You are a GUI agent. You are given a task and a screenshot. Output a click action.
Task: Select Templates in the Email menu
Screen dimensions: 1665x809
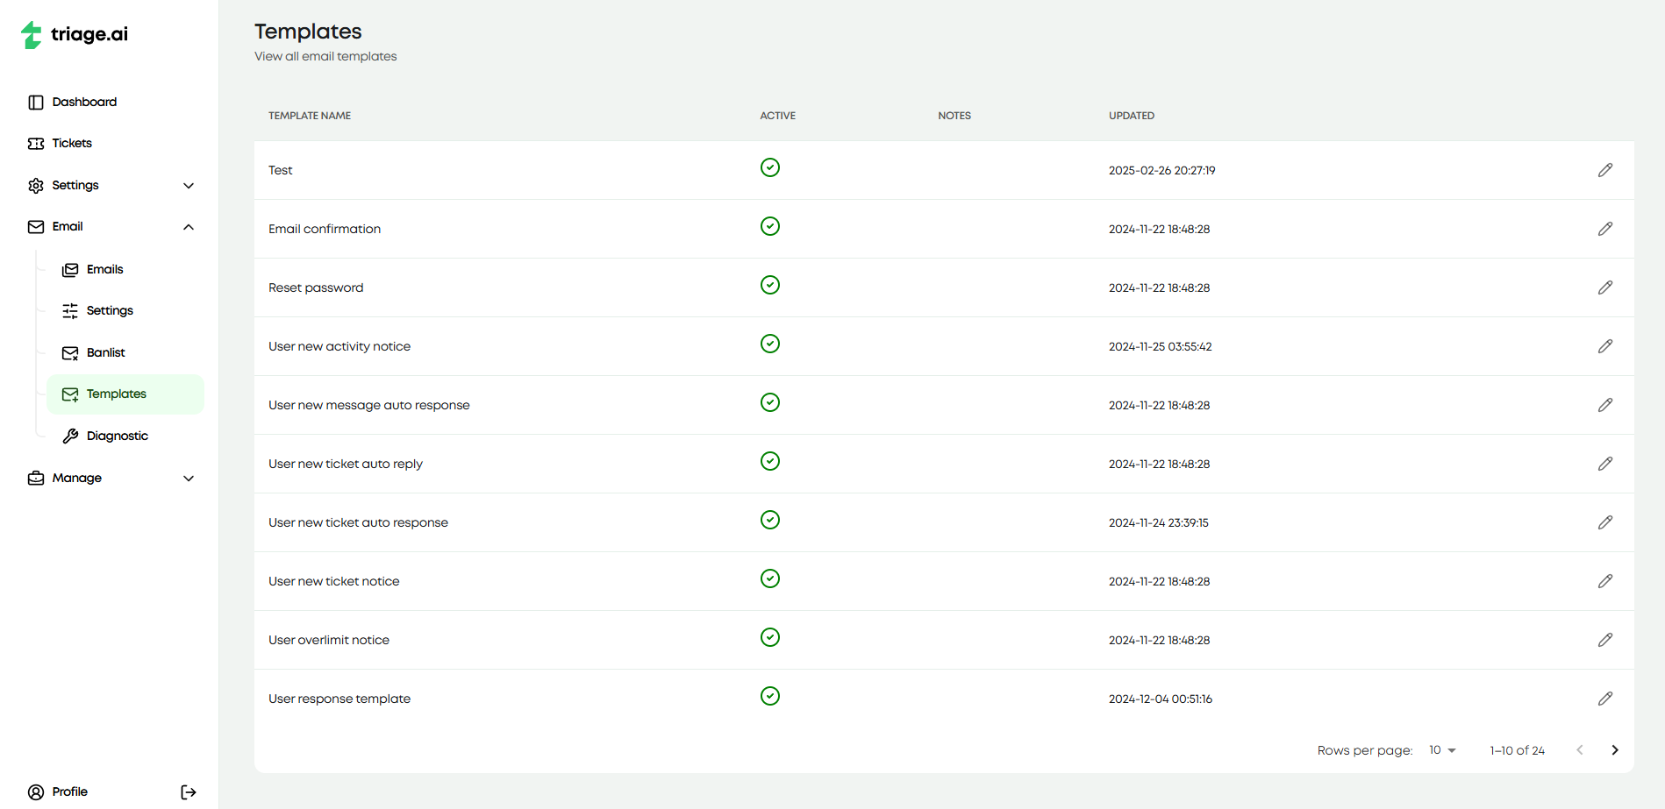[x=117, y=394]
